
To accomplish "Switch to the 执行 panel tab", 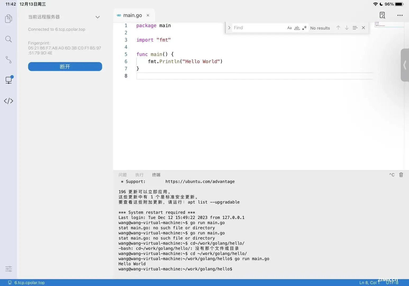I will click(139, 175).
